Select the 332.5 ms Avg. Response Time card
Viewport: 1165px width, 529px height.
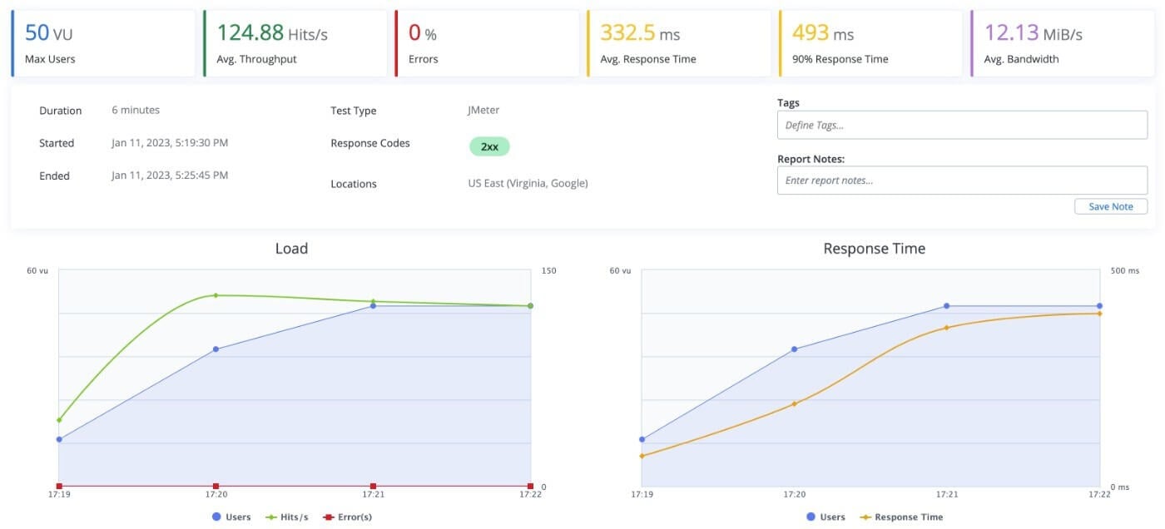[679, 43]
